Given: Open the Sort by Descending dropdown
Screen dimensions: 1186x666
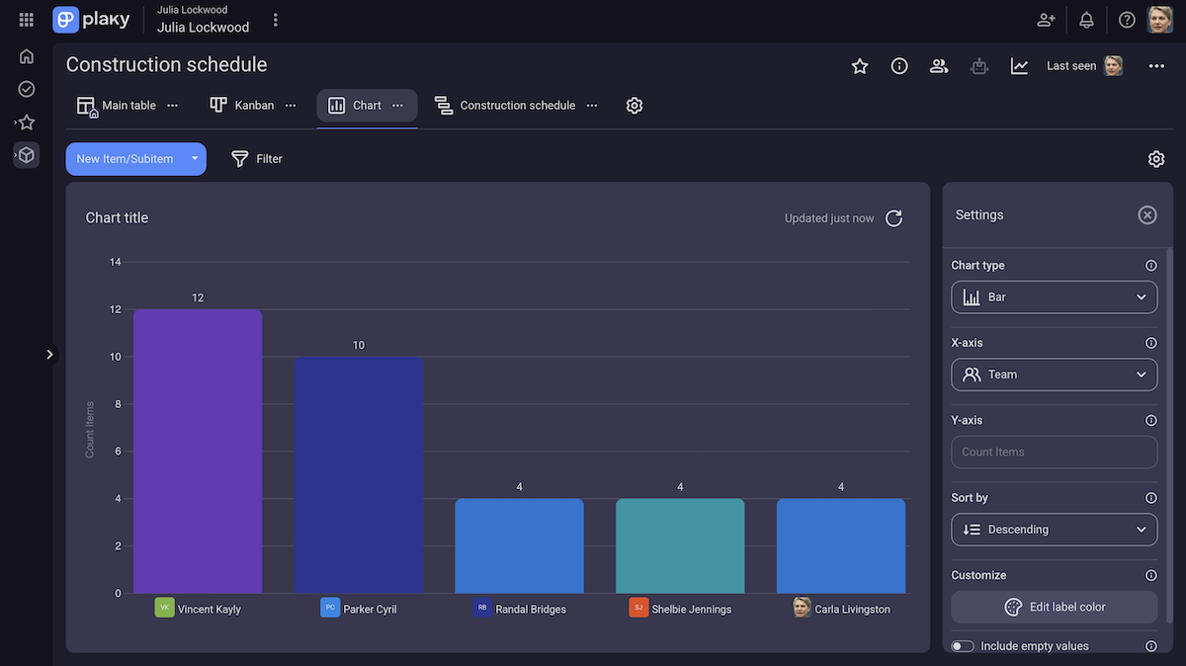Looking at the screenshot, I should click(1054, 530).
